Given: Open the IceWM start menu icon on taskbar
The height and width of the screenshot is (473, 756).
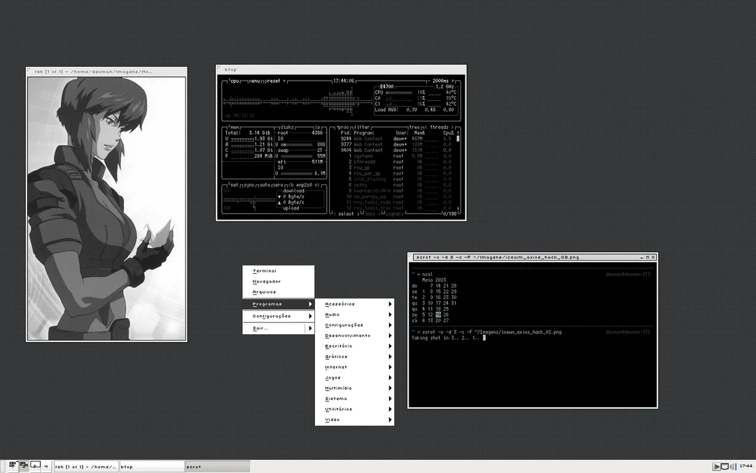Looking at the screenshot, I should pos(12,466).
